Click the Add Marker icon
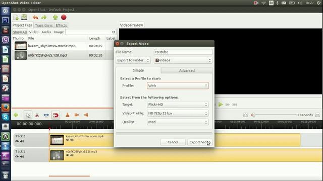This screenshot has width=323, height=181. pos(67,115)
